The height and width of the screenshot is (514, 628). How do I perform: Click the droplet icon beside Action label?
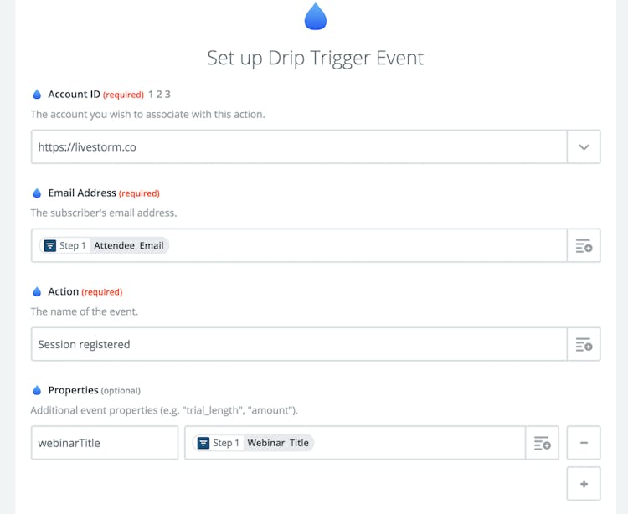tap(37, 292)
